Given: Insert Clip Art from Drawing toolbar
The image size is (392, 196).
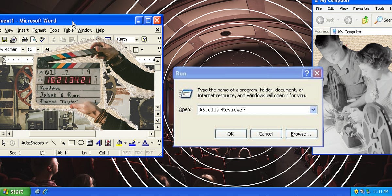Looking at the screenshot, I should pos(108,143).
